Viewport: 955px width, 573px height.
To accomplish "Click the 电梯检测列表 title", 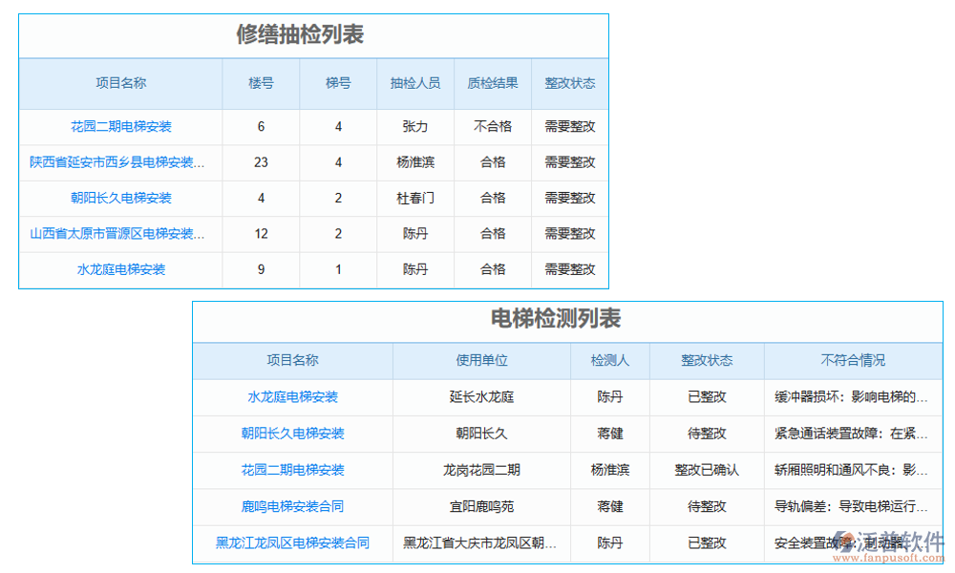I will point(572,321).
